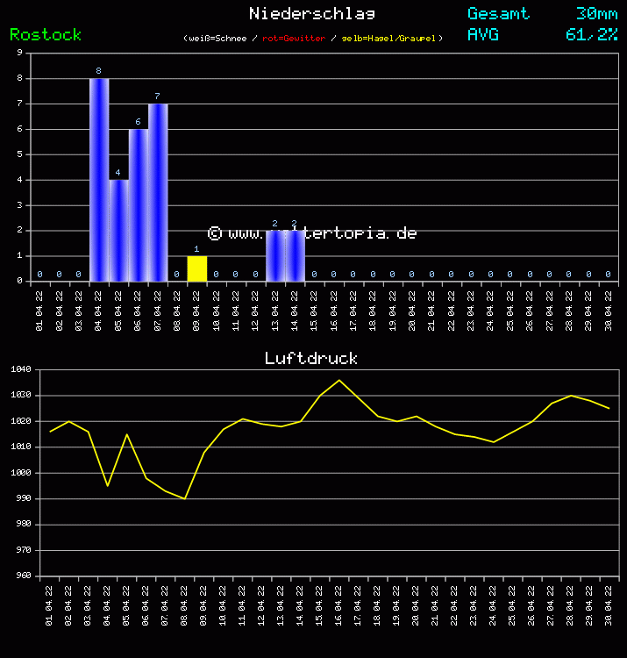The width and height of the screenshot is (627, 658).
Task: Click the AVG label
Action: coord(483,34)
